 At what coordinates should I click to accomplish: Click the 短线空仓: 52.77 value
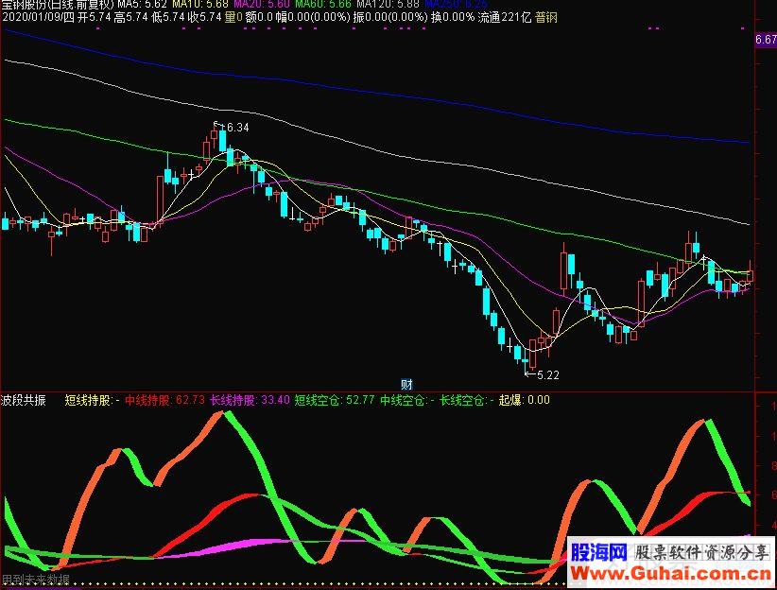(x=335, y=400)
